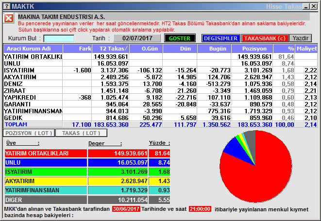Click the blue pie chart slice

237,150
